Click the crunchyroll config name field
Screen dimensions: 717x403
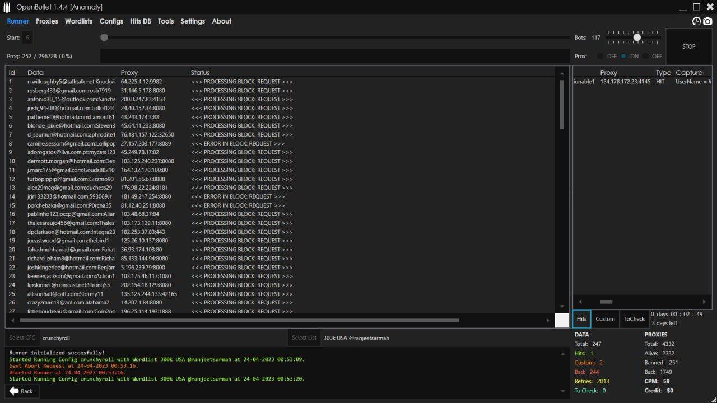(164, 338)
